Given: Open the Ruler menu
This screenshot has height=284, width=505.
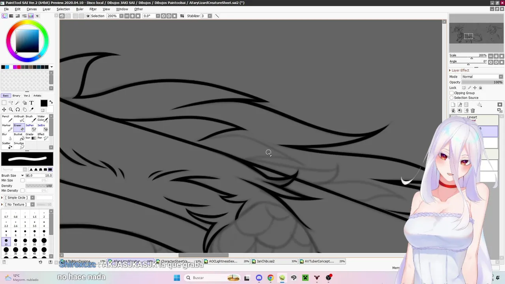Looking at the screenshot, I should point(80,9).
